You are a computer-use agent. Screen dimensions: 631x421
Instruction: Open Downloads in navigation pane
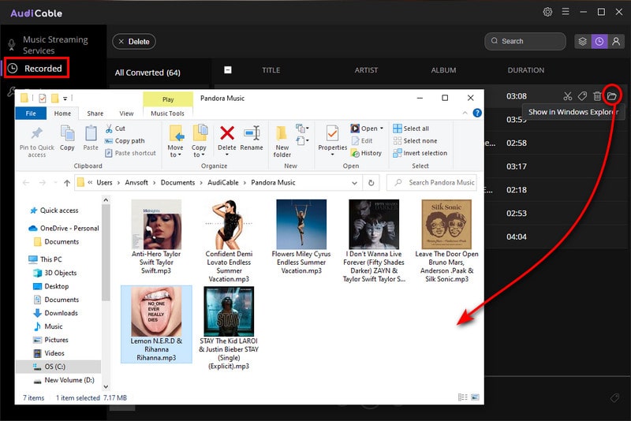tap(56, 313)
